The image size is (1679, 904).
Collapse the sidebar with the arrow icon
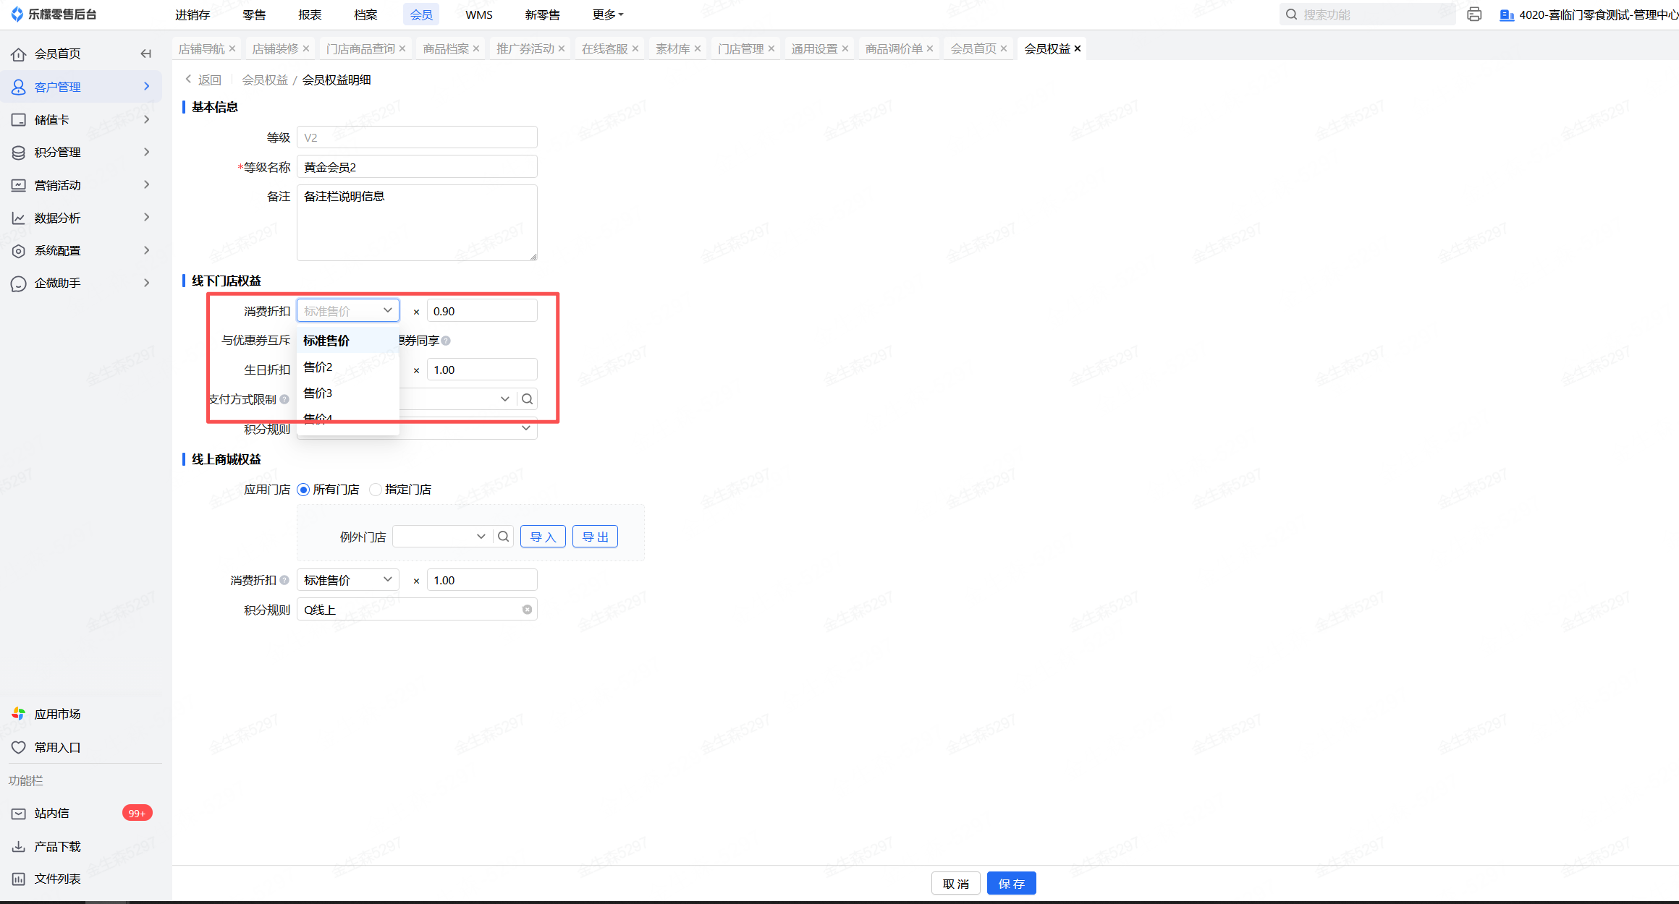point(145,54)
